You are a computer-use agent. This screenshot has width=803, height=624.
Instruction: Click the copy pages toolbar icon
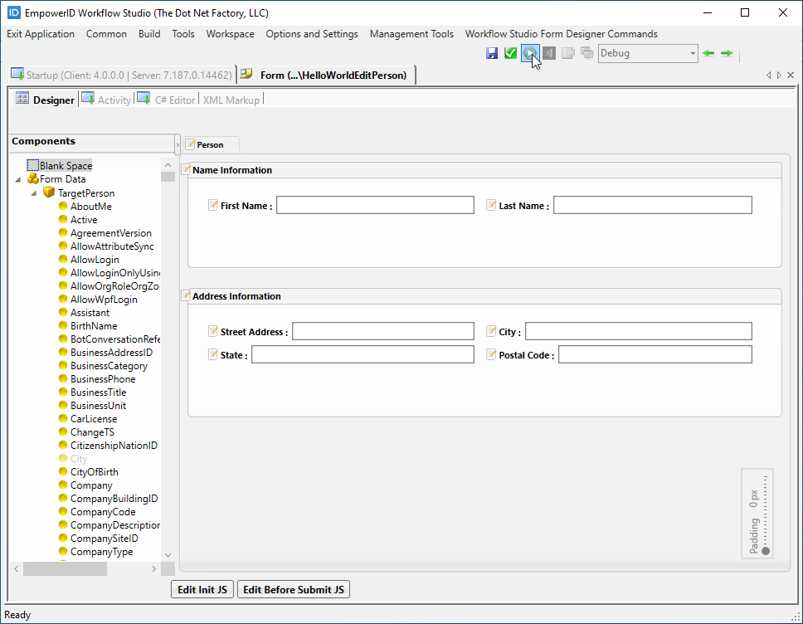[x=569, y=52]
